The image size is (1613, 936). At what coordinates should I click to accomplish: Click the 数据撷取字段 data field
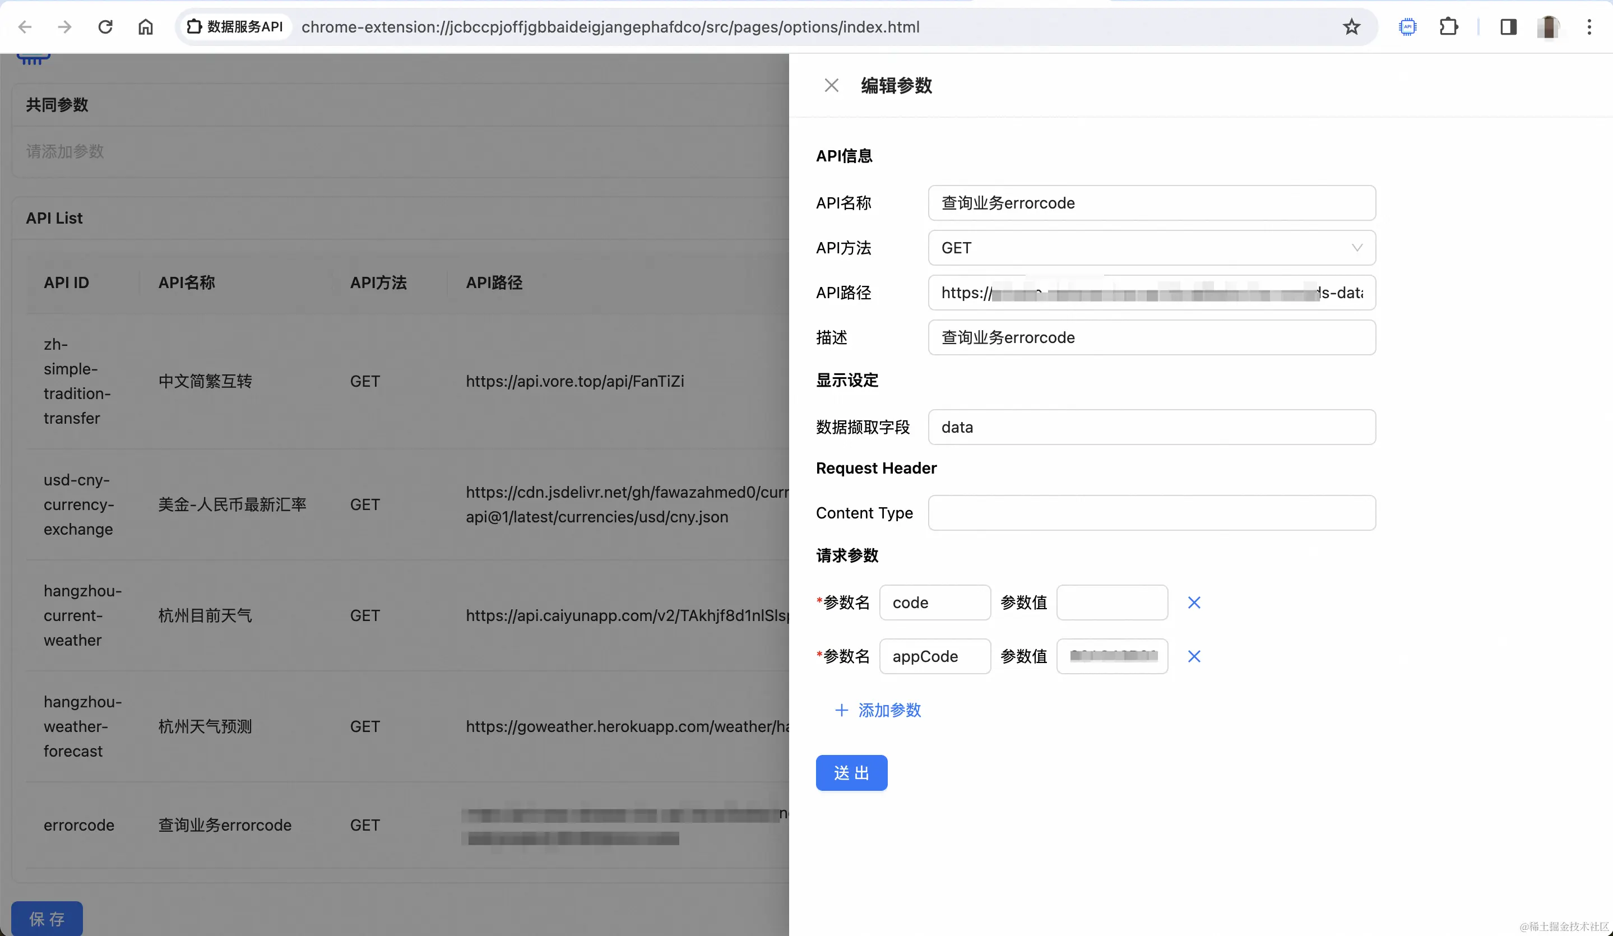[1151, 427]
